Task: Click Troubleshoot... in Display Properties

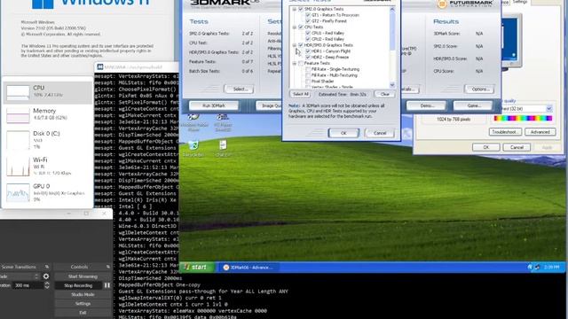Action: pos(505,132)
